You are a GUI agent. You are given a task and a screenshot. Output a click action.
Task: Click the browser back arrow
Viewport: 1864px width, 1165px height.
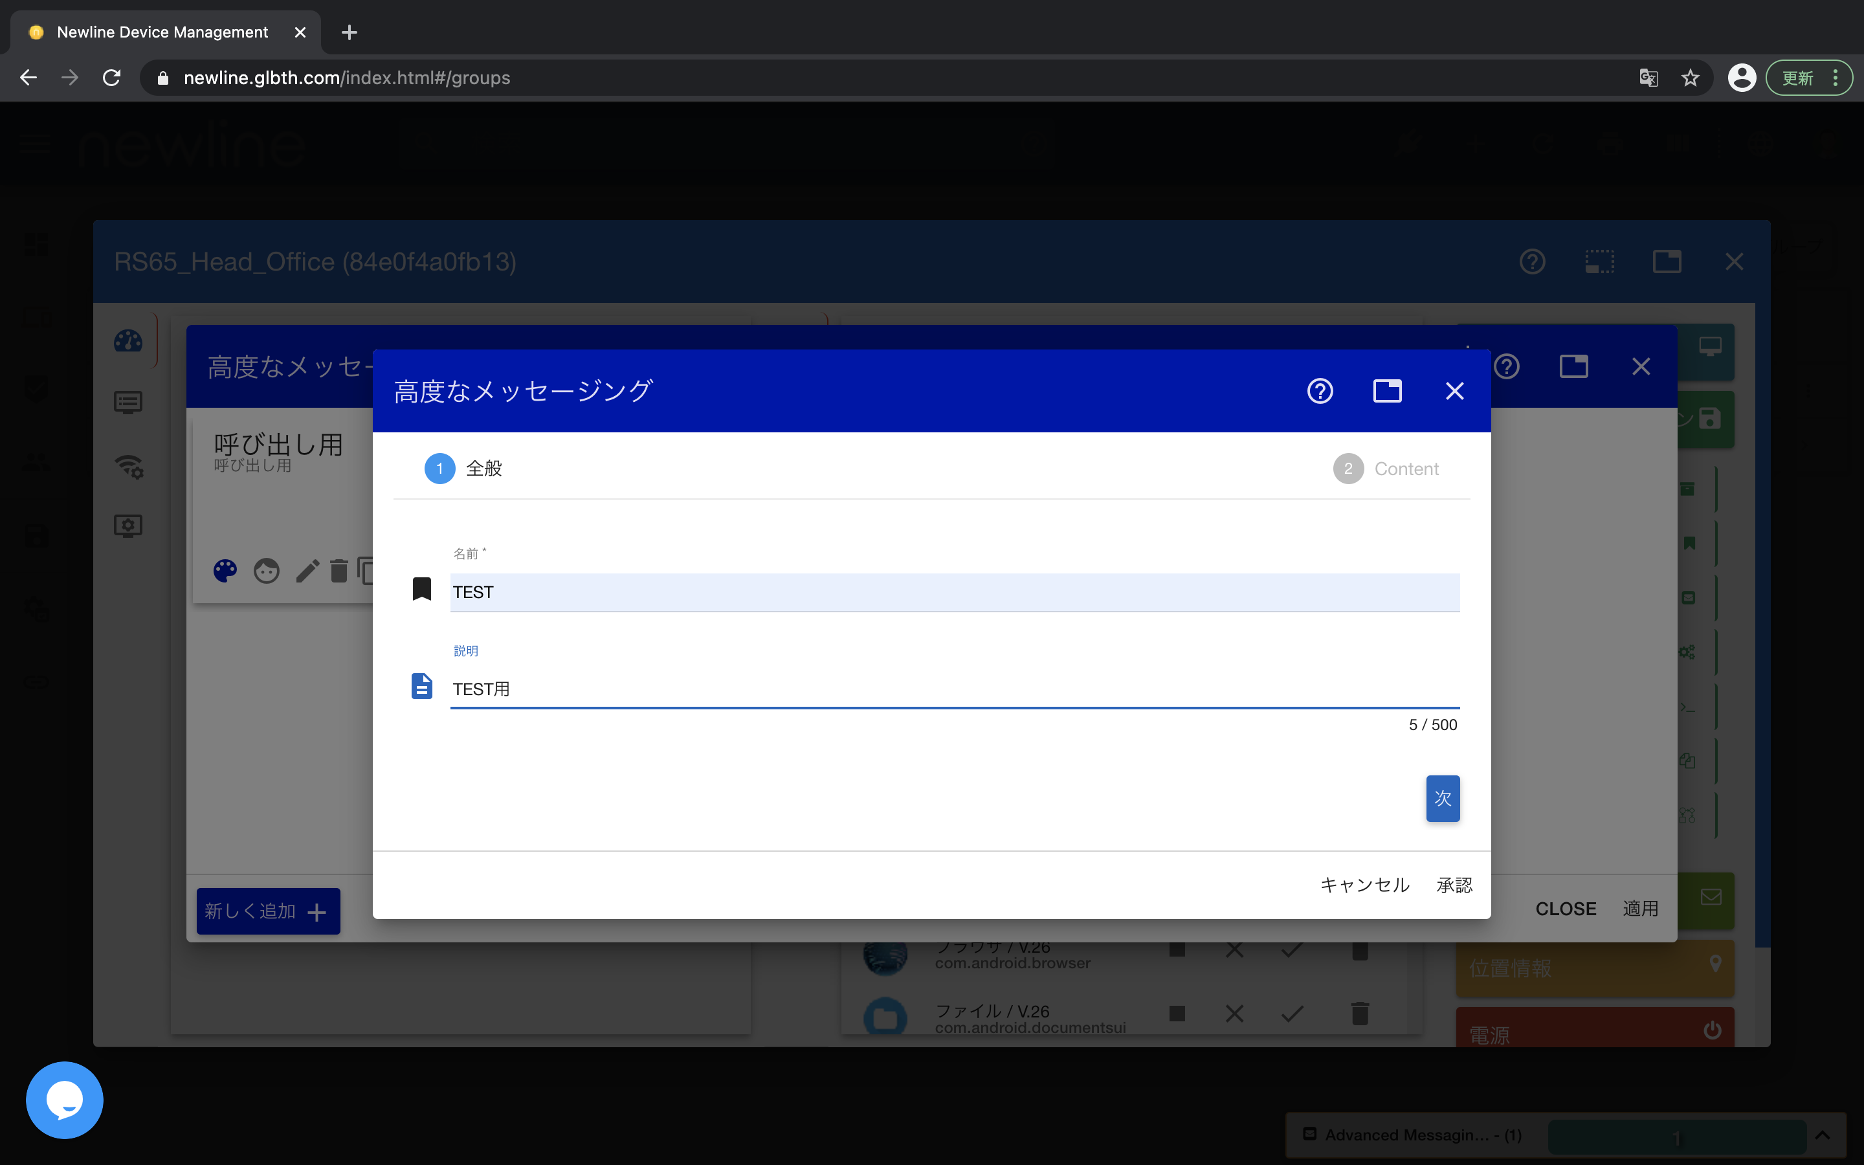click(28, 78)
